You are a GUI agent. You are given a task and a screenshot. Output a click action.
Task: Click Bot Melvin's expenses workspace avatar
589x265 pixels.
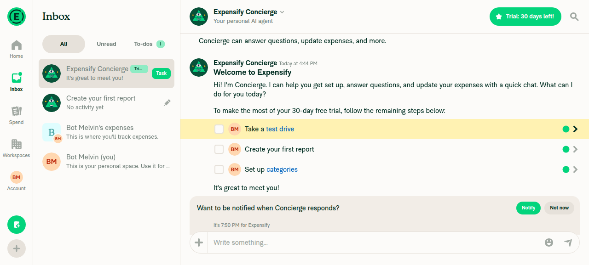click(x=52, y=132)
